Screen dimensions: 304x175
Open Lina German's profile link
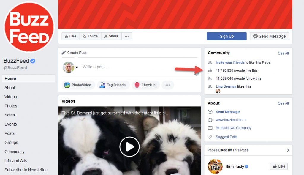(x=226, y=86)
